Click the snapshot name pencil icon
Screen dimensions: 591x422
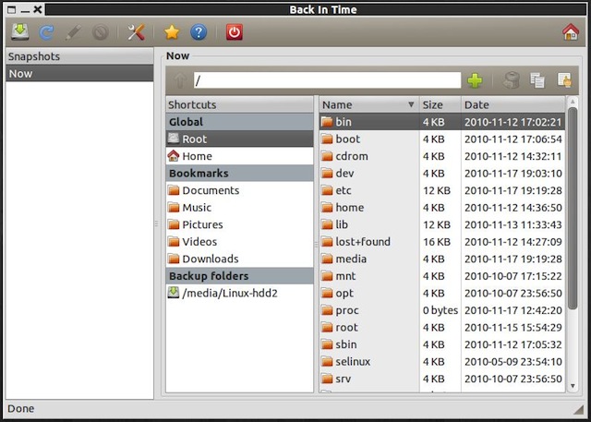pyautogui.click(x=74, y=32)
